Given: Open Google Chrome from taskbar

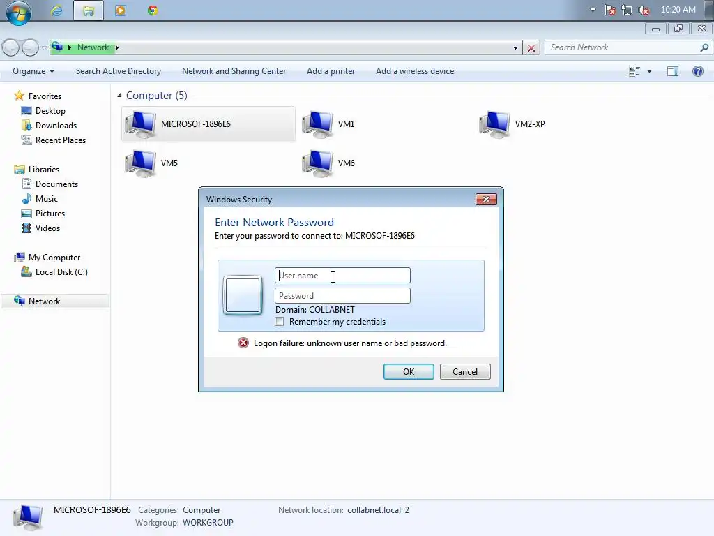Looking at the screenshot, I should [x=153, y=10].
